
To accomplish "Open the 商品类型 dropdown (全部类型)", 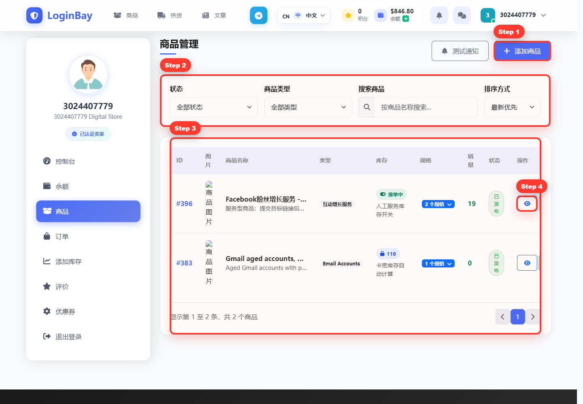I will click(308, 107).
